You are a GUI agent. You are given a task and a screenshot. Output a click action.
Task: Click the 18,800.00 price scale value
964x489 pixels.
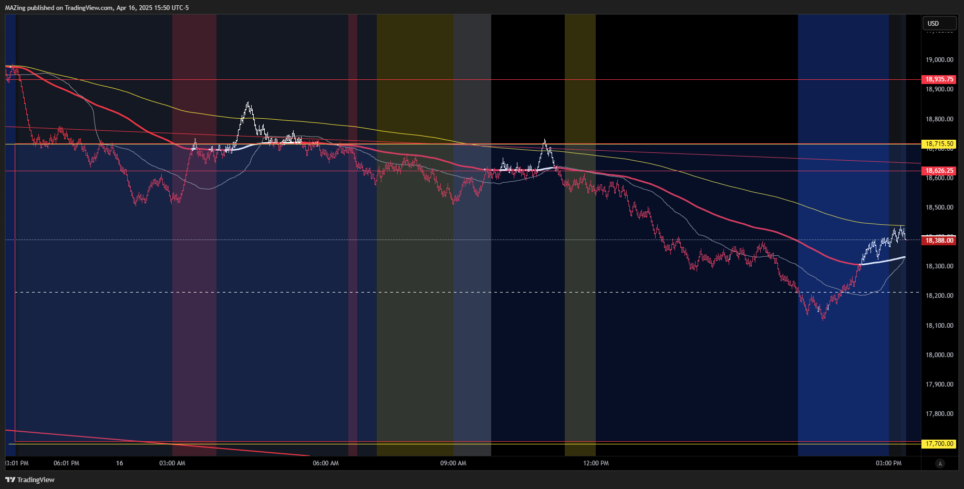[x=939, y=119]
